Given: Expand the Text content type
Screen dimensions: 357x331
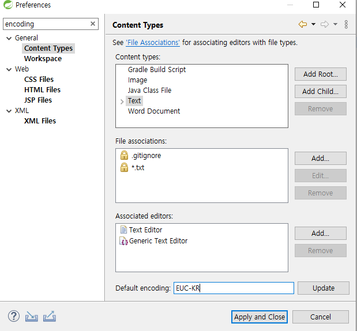Looking at the screenshot, I should 122,101.
